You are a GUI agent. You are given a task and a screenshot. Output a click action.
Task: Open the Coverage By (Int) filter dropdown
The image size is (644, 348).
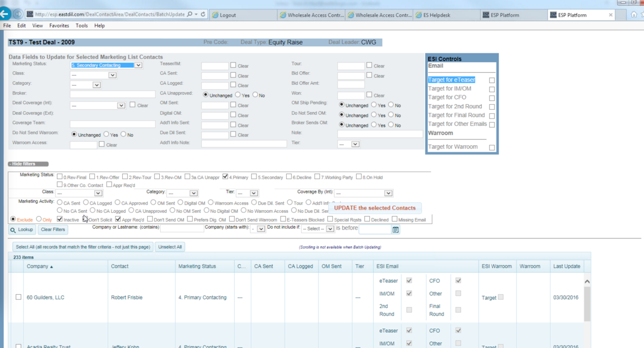(x=388, y=193)
